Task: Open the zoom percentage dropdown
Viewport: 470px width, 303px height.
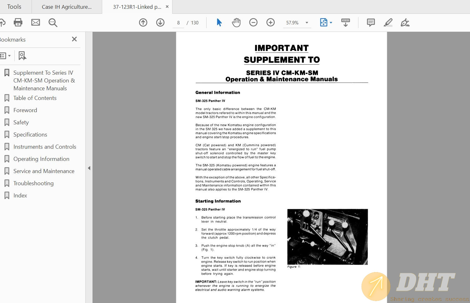Action: click(307, 22)
